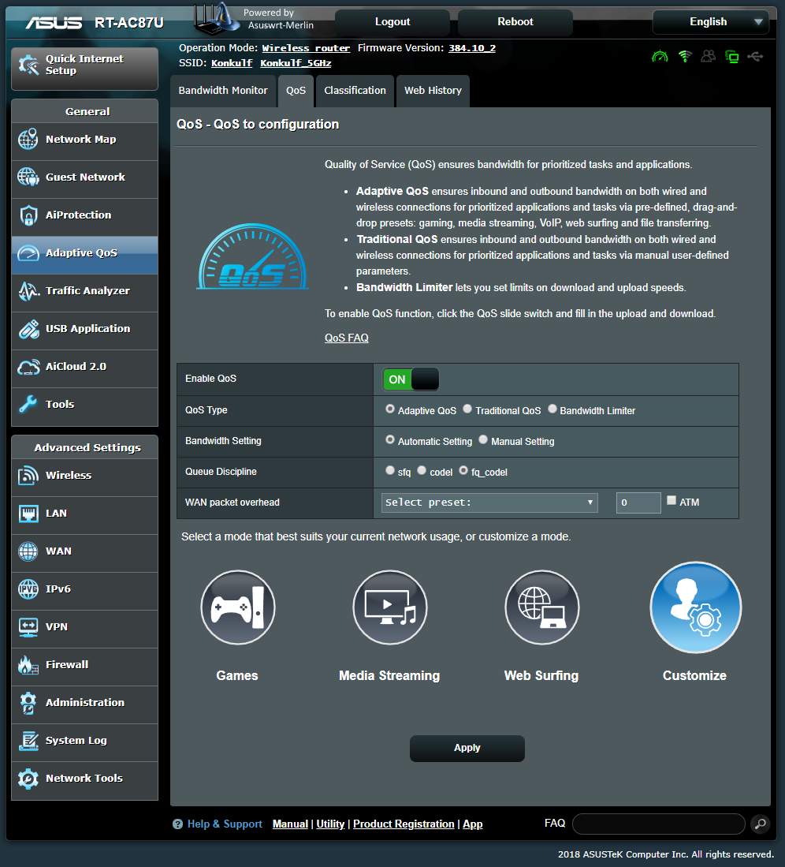Click the Wireless settings icon
Image resolution: width=785 pixels, height=867 pixels.
[x=28, y=475]
